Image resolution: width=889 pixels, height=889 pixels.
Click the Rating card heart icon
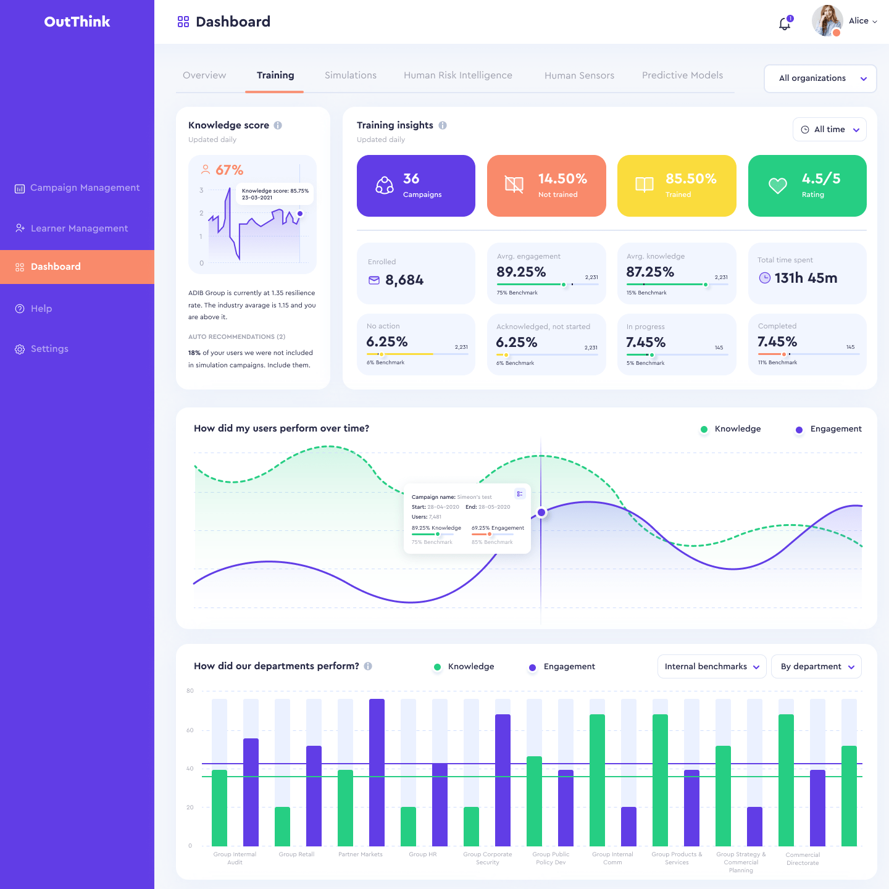tap(777, 185)
